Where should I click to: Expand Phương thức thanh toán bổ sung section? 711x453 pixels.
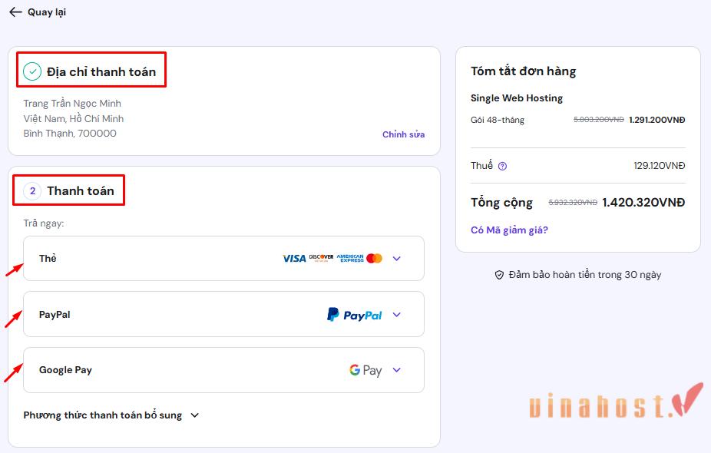[x=194, y=415]
